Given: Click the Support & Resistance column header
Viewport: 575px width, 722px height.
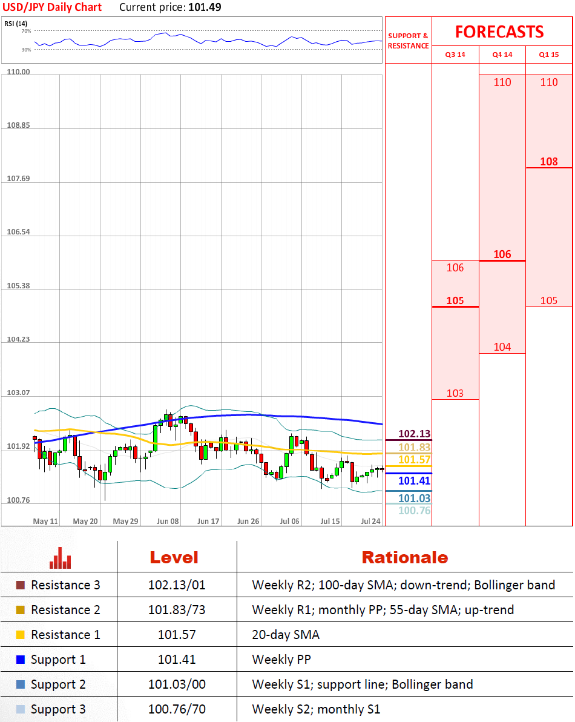Looking at the screenshot, I should pyautogui.click(x=408, y=41).
